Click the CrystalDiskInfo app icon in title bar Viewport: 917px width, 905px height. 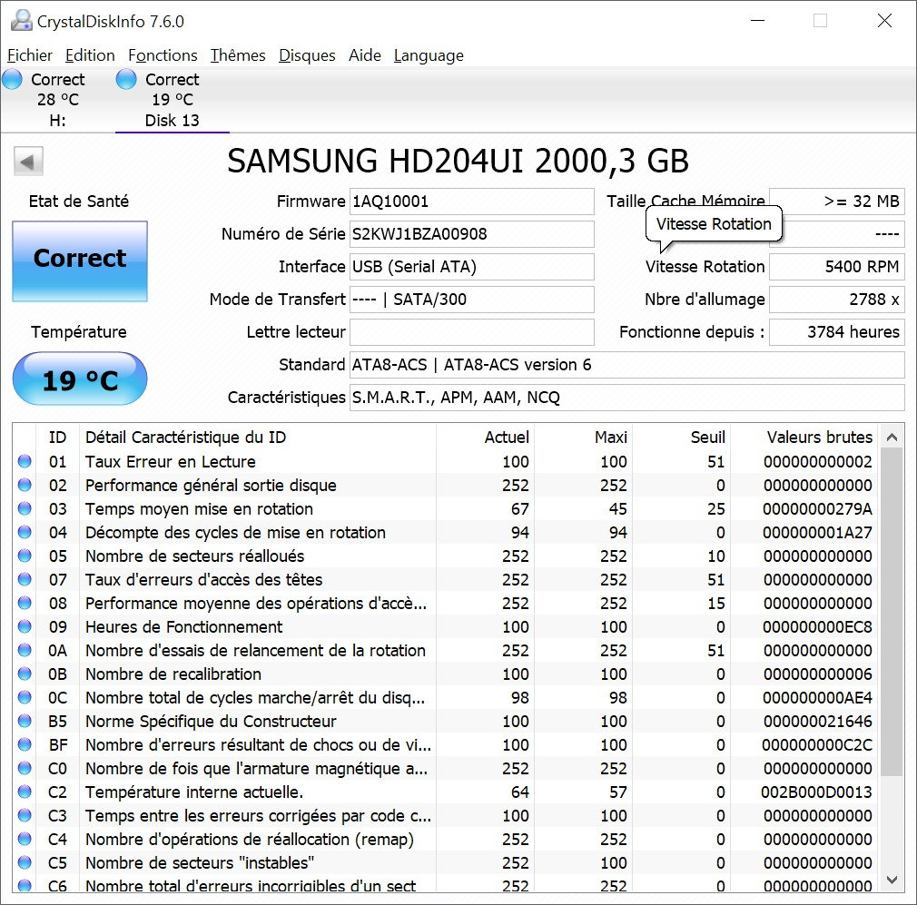[22, 21]
